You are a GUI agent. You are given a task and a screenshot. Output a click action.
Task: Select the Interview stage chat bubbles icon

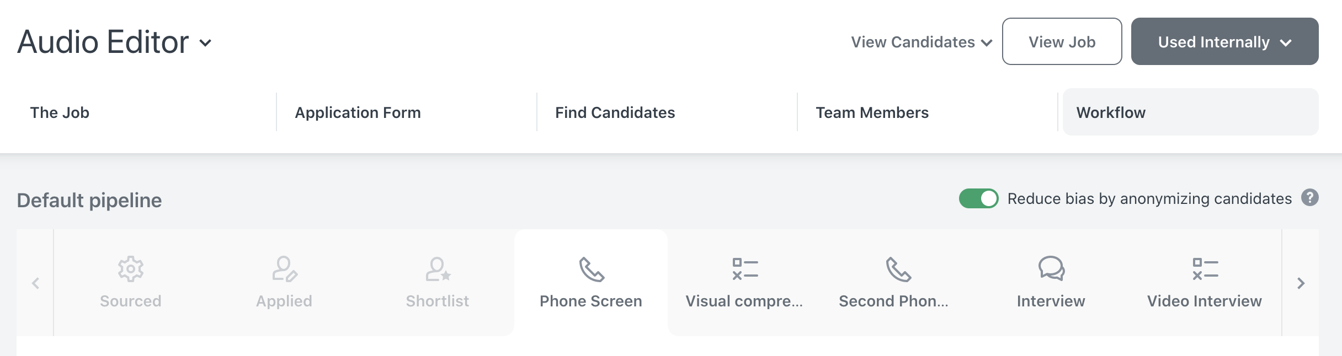point(1052,269)
